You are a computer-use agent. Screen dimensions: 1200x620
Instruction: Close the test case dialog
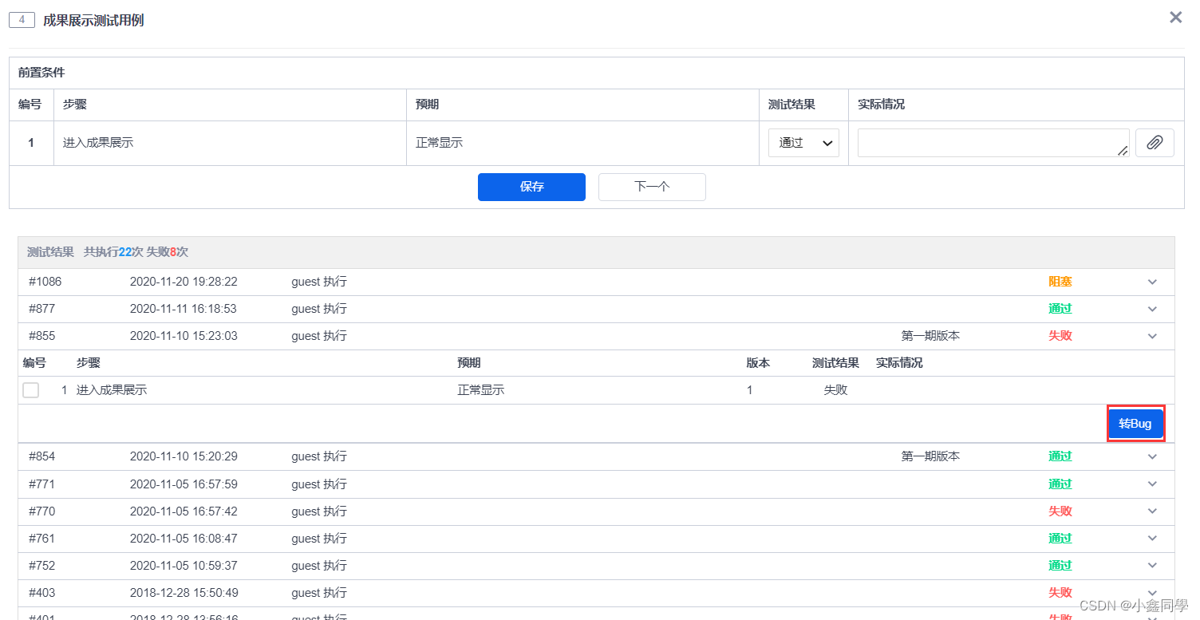[1175, 18]
